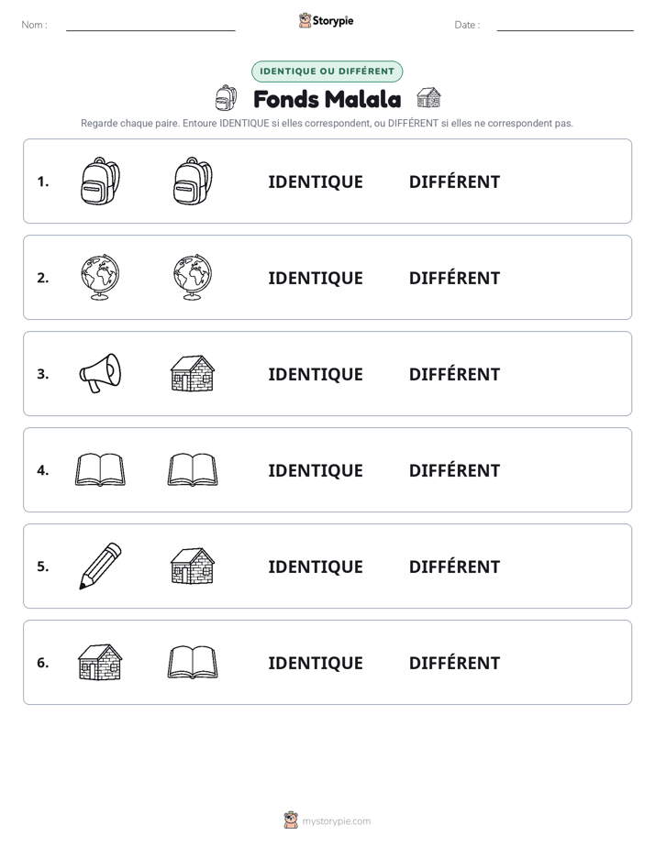The height and width of the screenshot is (847, 655).
Task: Choose DIFFÉRENT for row 5
Action: point(454,566)
